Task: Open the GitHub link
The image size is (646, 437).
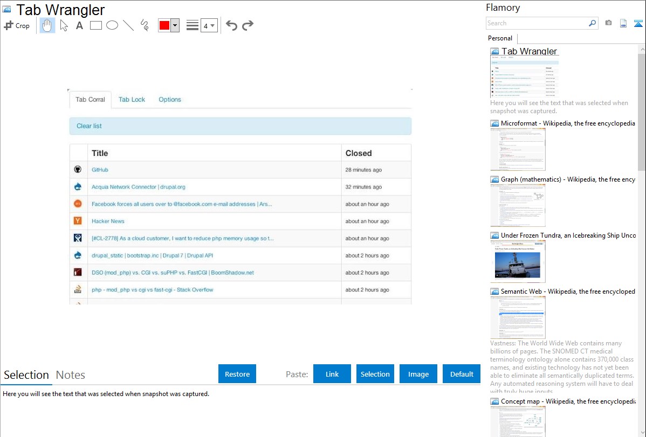Action: click(x=100, y=170)
